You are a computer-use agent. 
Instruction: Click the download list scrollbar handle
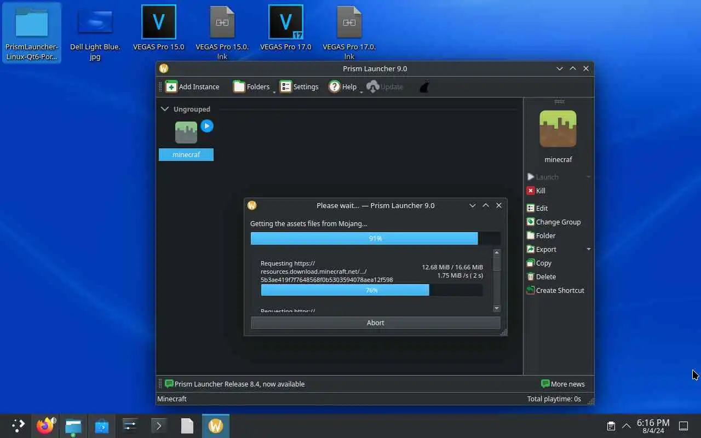pyautogui.click(x=497, y=264)
